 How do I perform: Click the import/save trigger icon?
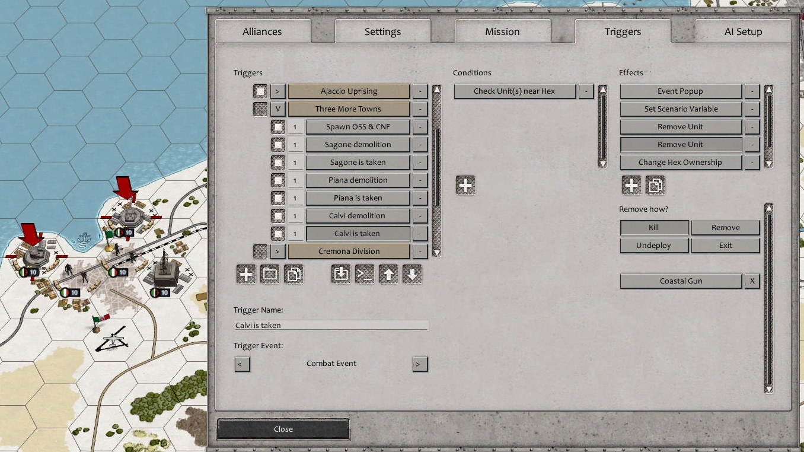[341, 274]
